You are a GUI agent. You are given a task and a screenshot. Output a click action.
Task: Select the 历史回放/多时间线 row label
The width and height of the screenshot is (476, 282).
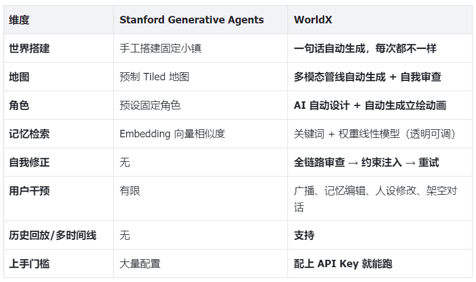point(59,235)
